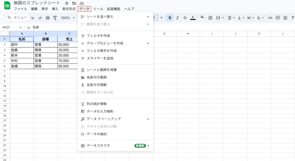Expand シートを並べ替え submenu
Image resolution: width=295 pixels, height=161 pixels.
[115, 17]
